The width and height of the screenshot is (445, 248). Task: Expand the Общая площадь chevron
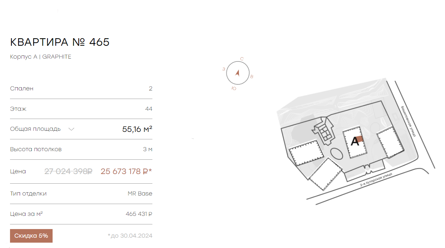[x=71, y=129]
